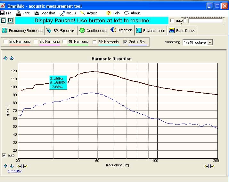This screenshot has height=182, width=229.
Task: Click the pause display button
Action: pyautogui.click(x=3, y=20)
